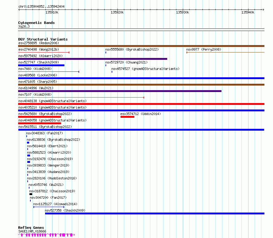This screenshot has height=238, width=273.
Task: Select nsv6104996 (Wu2021) variant label
Action: (36, 88)
